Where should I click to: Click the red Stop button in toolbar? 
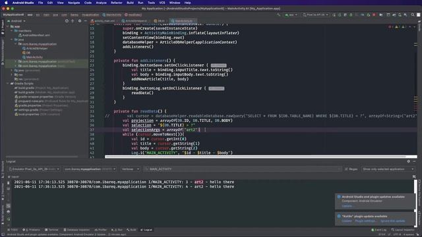374,14
